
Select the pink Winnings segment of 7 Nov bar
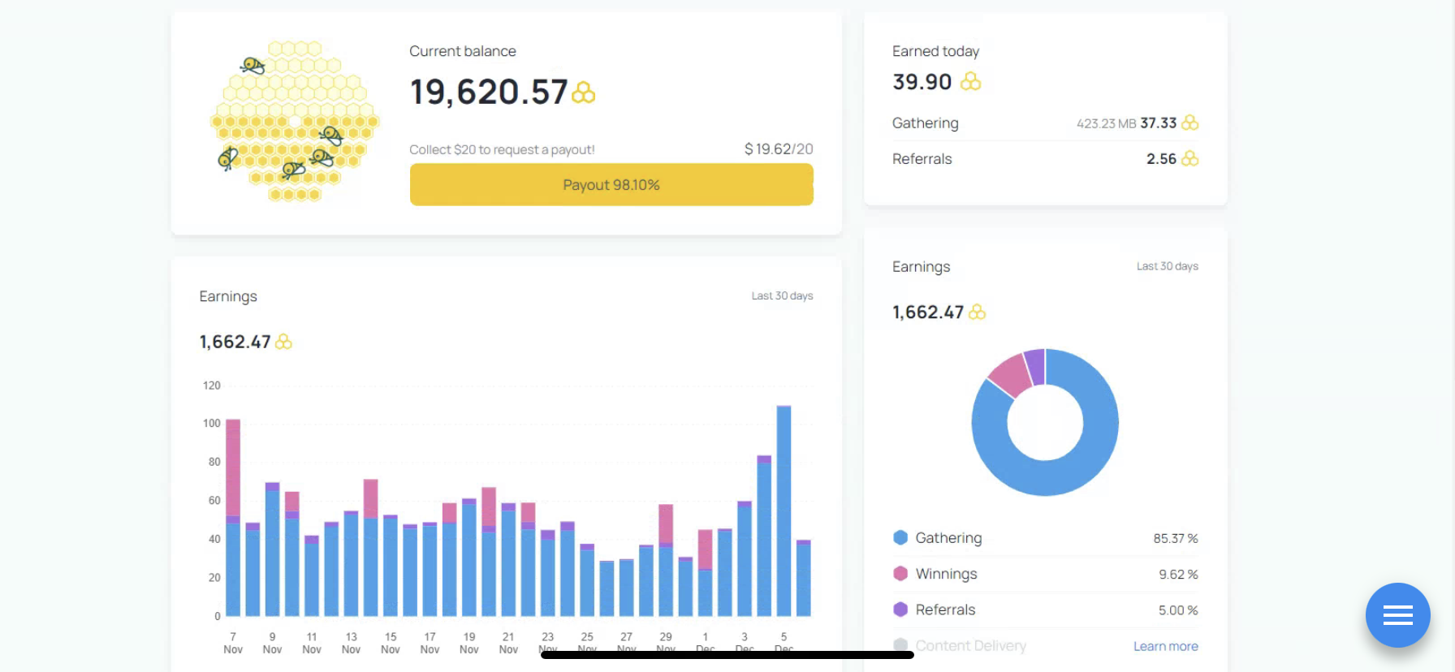(x=233, y=467)
